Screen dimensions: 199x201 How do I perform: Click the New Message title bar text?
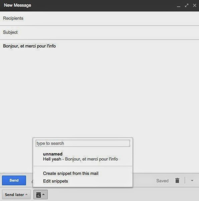point(18,5)
